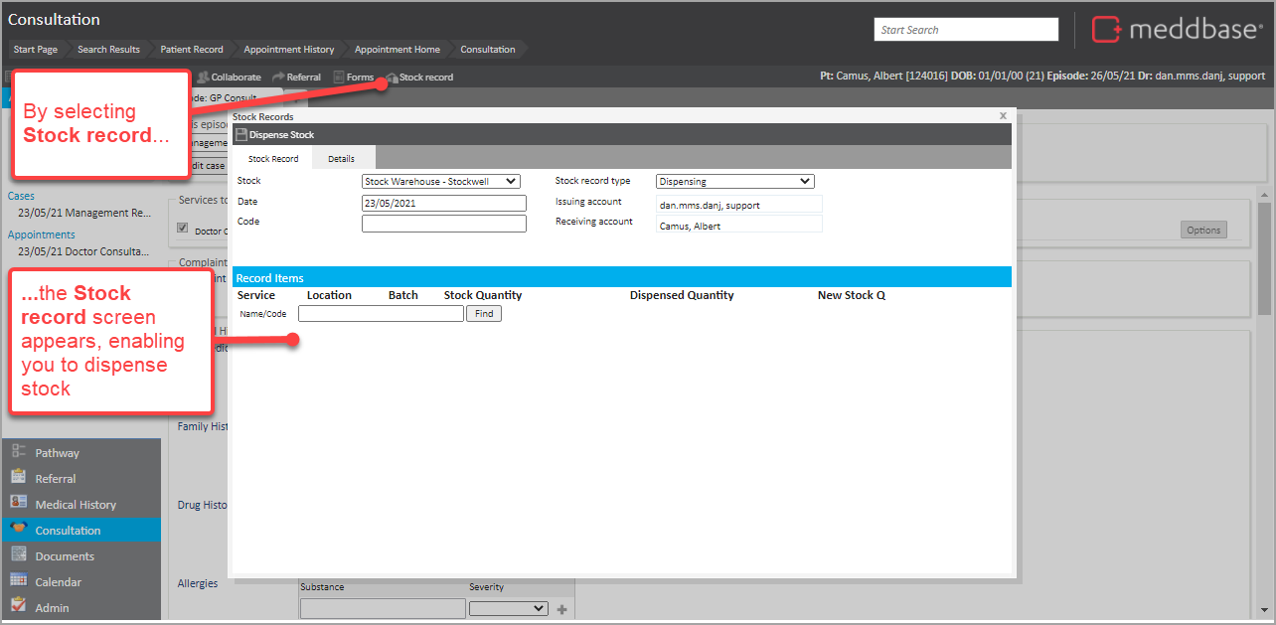The width and height of the screenshot is (1276, 625).
Task: Click the save disk icon beside Dispense Stock
Action: [241, 134]
